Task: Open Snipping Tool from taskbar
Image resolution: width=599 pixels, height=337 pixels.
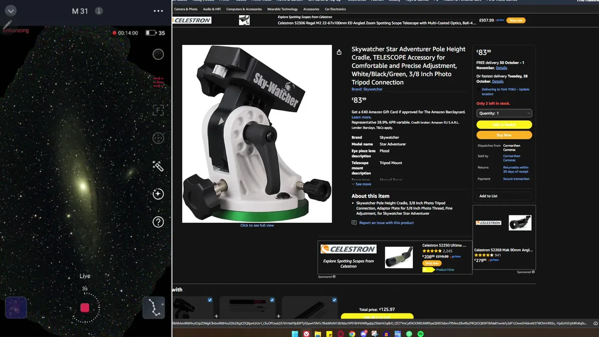Action: 375,334
